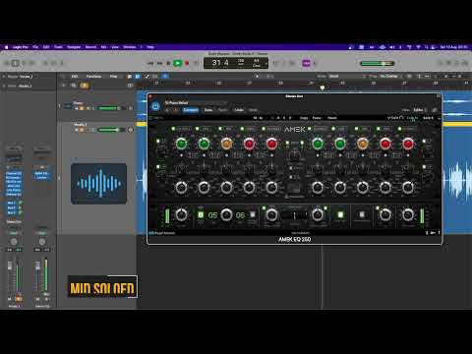
Task: Toggle the yellow global Solo button in track header
Action: pyautogui.click(x=85, y=86)
